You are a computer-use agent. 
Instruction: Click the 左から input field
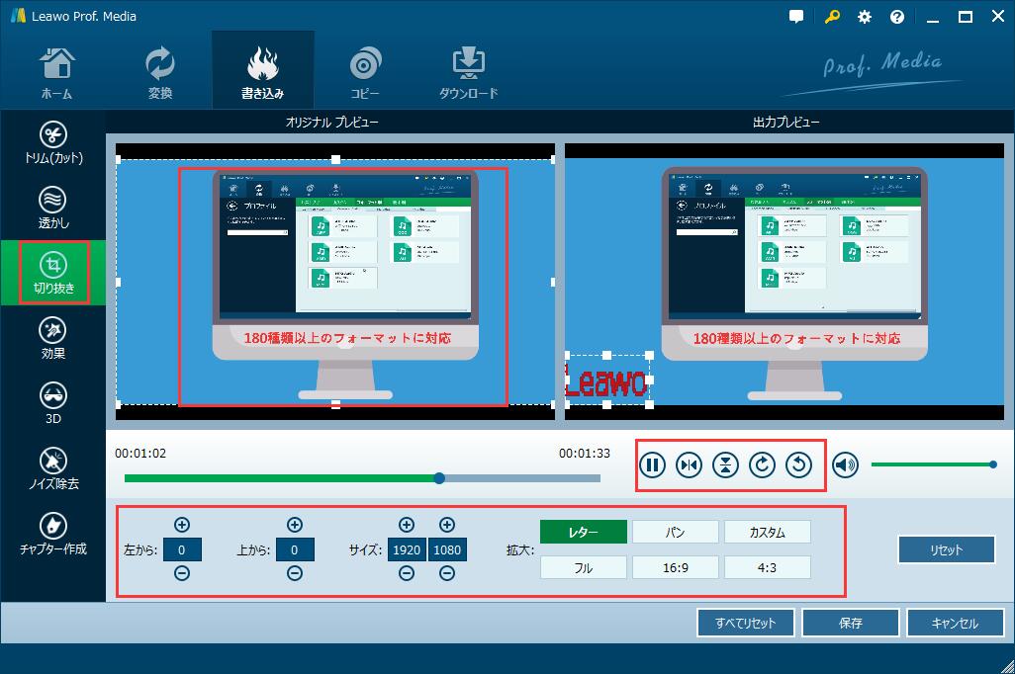point(182,549)
